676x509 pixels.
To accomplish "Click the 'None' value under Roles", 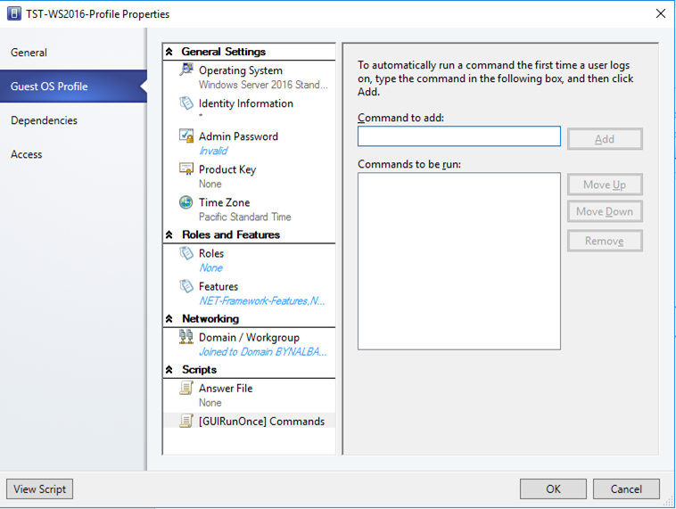I will 210,267.
